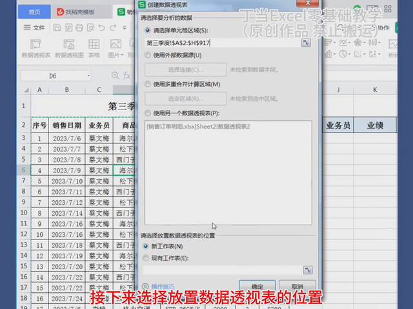Click the 确定 button in the dialog
Image resolution: width=413 pixels, height=309 pixels.
pyautogui.click(x=257, y=286)
